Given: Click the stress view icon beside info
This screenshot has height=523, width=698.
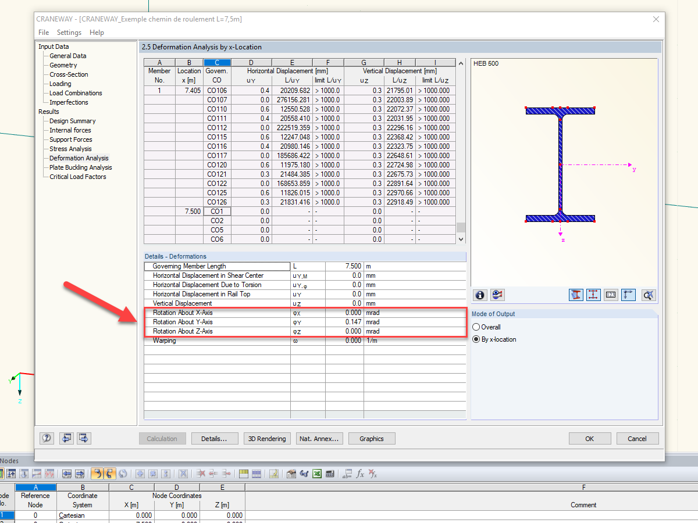Looking at the screenshot, I should [x=497, y=295].
